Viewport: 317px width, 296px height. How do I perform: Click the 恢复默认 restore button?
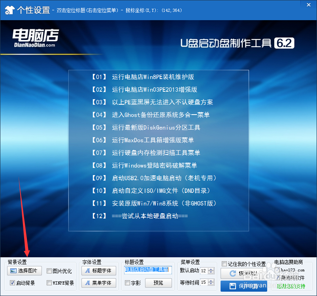click(243, 273)
